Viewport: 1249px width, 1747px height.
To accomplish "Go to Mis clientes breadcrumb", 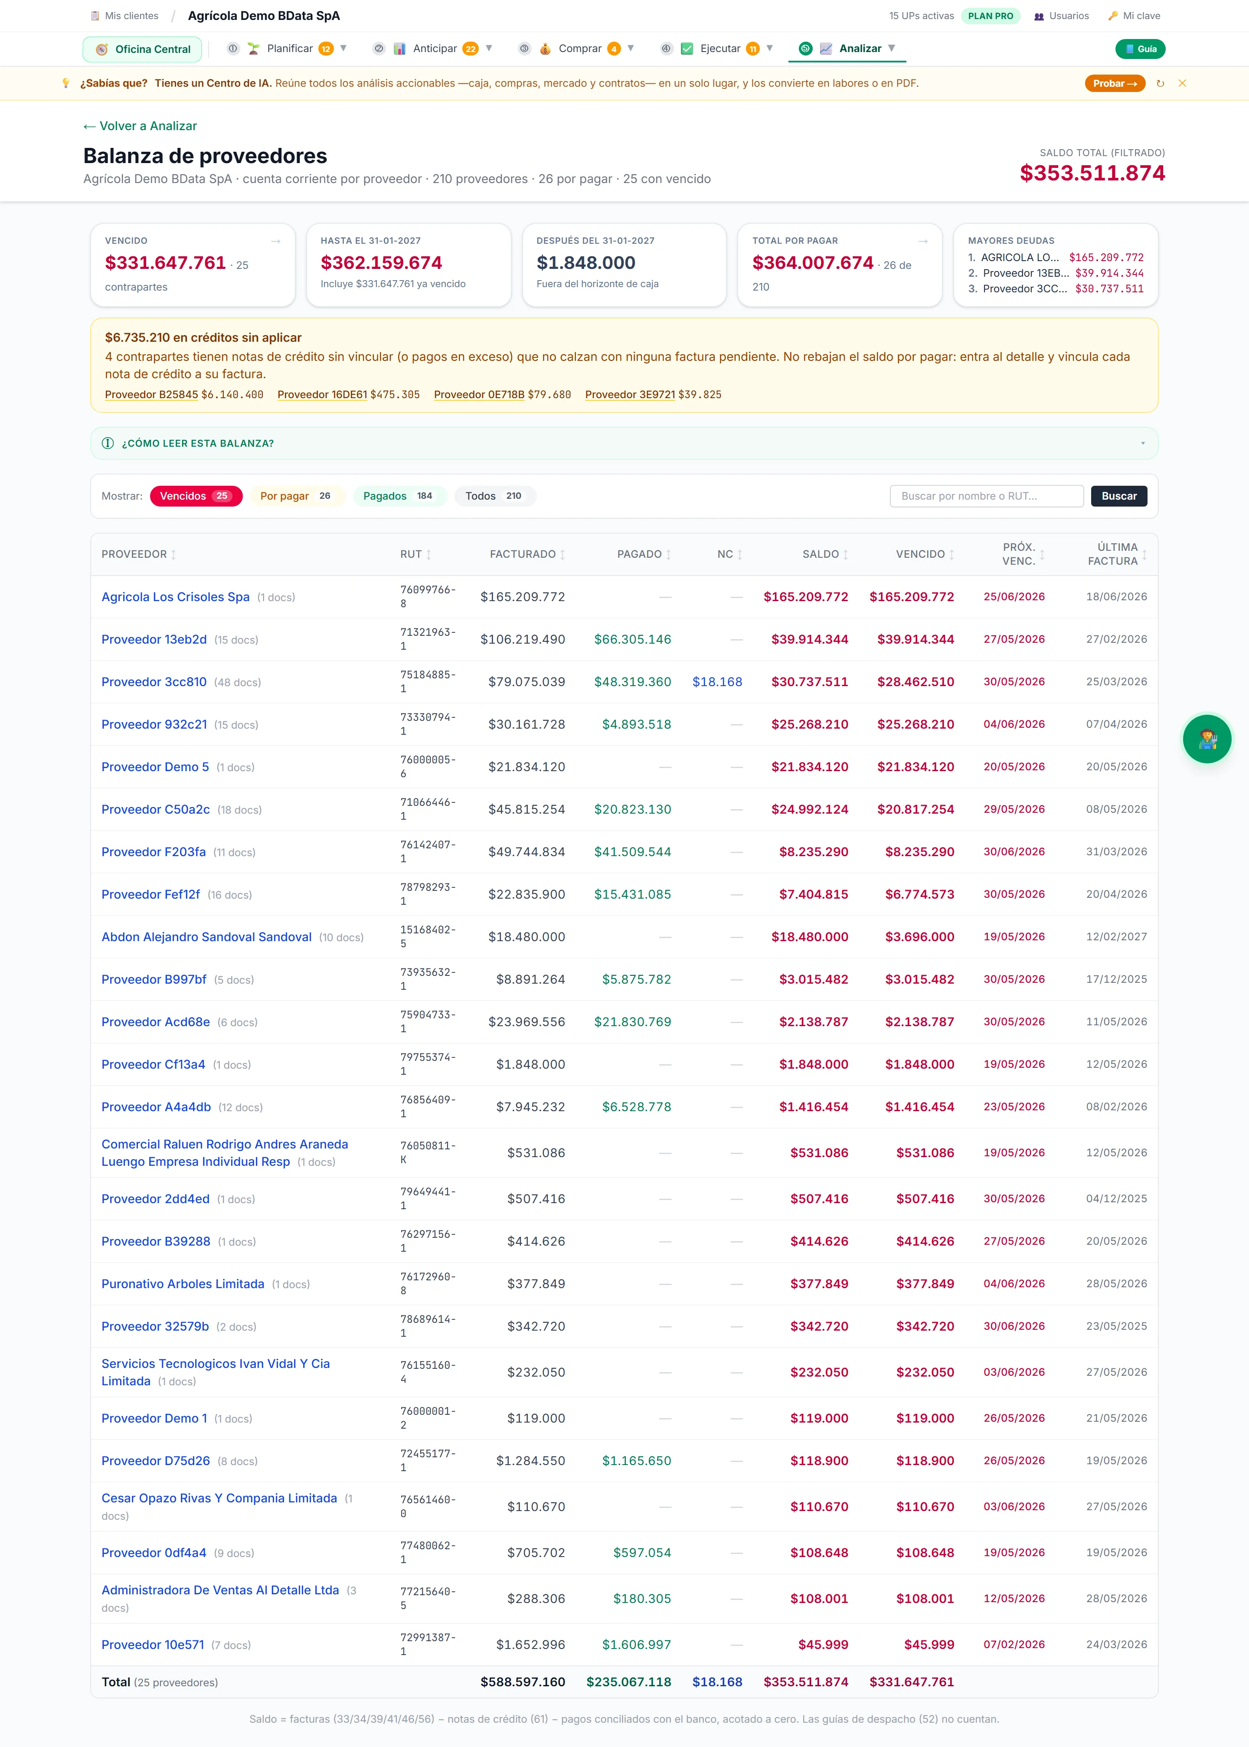I will click(131, 16).
